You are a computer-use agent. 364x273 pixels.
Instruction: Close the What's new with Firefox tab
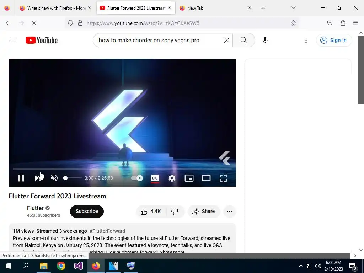(x=90, y=8)
